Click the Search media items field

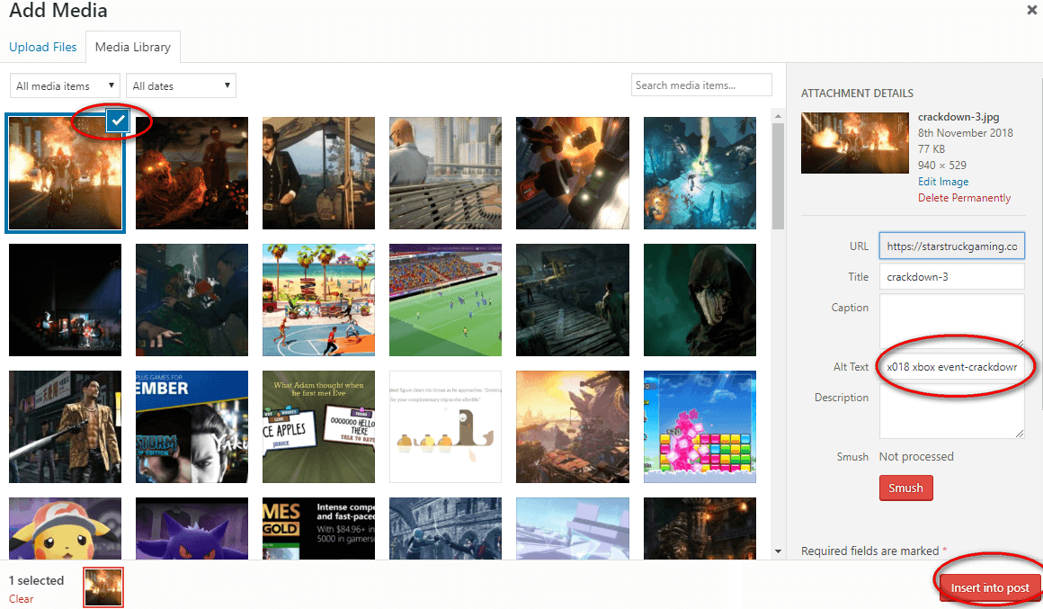click(701, 85)
